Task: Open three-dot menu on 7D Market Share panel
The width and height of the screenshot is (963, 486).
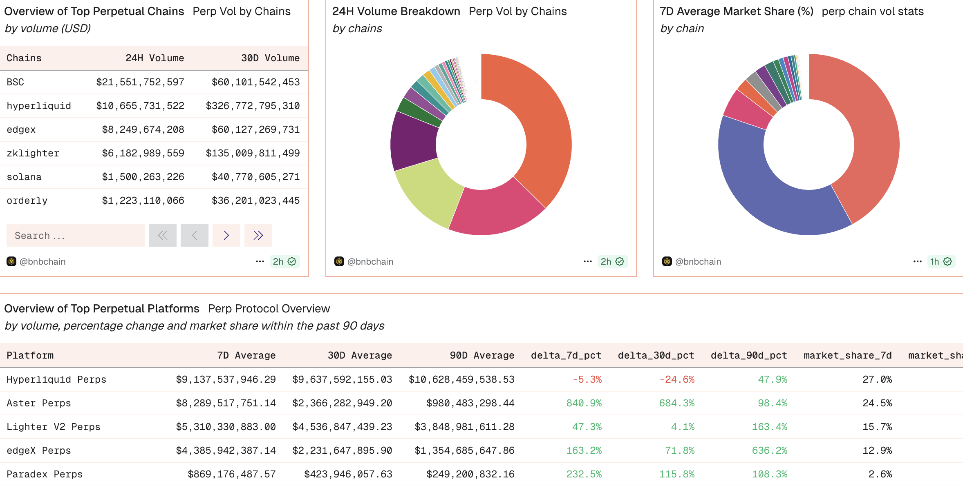Action: [917, 261]
